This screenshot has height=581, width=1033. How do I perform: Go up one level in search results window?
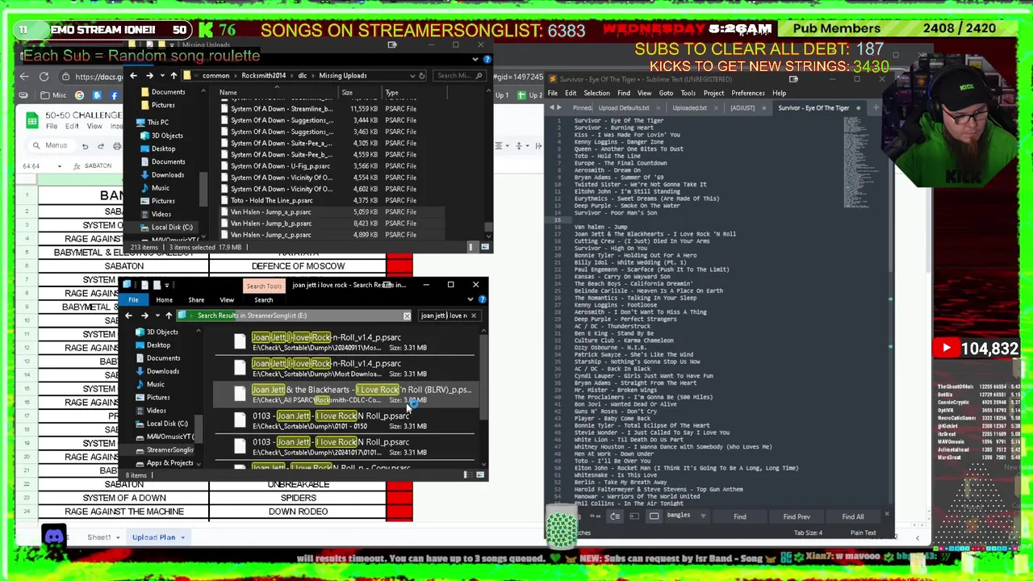(x=168, y=316)
